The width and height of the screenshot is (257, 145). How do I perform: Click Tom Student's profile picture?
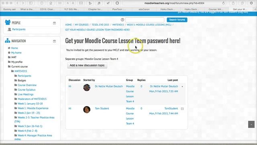click(87, 110)
